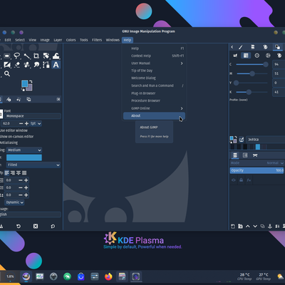Reset tool options to default values
The height and width of the screenshot is (285, 285).
[53, 226]
